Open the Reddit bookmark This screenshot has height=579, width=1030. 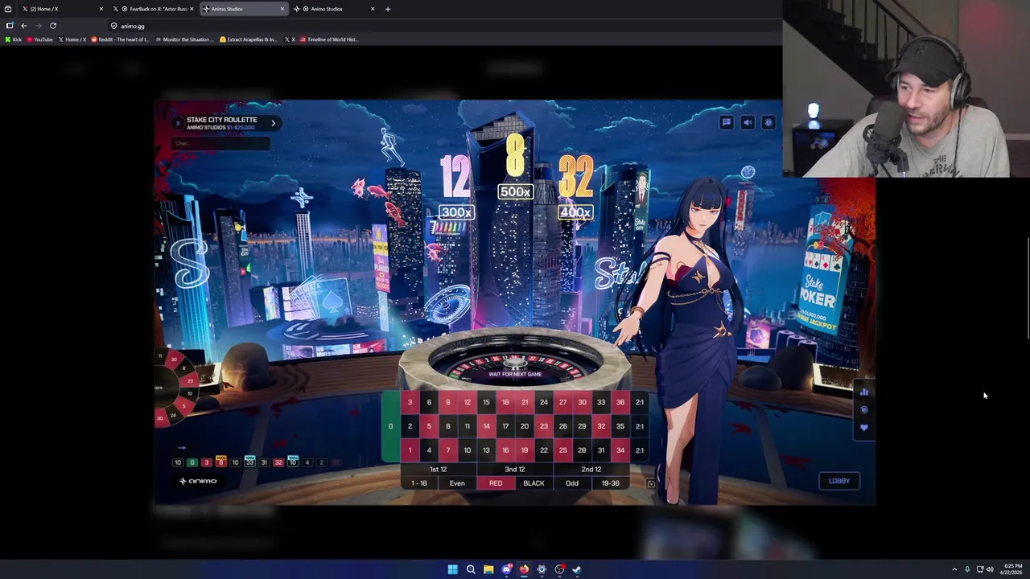click(x=121, y=39)
